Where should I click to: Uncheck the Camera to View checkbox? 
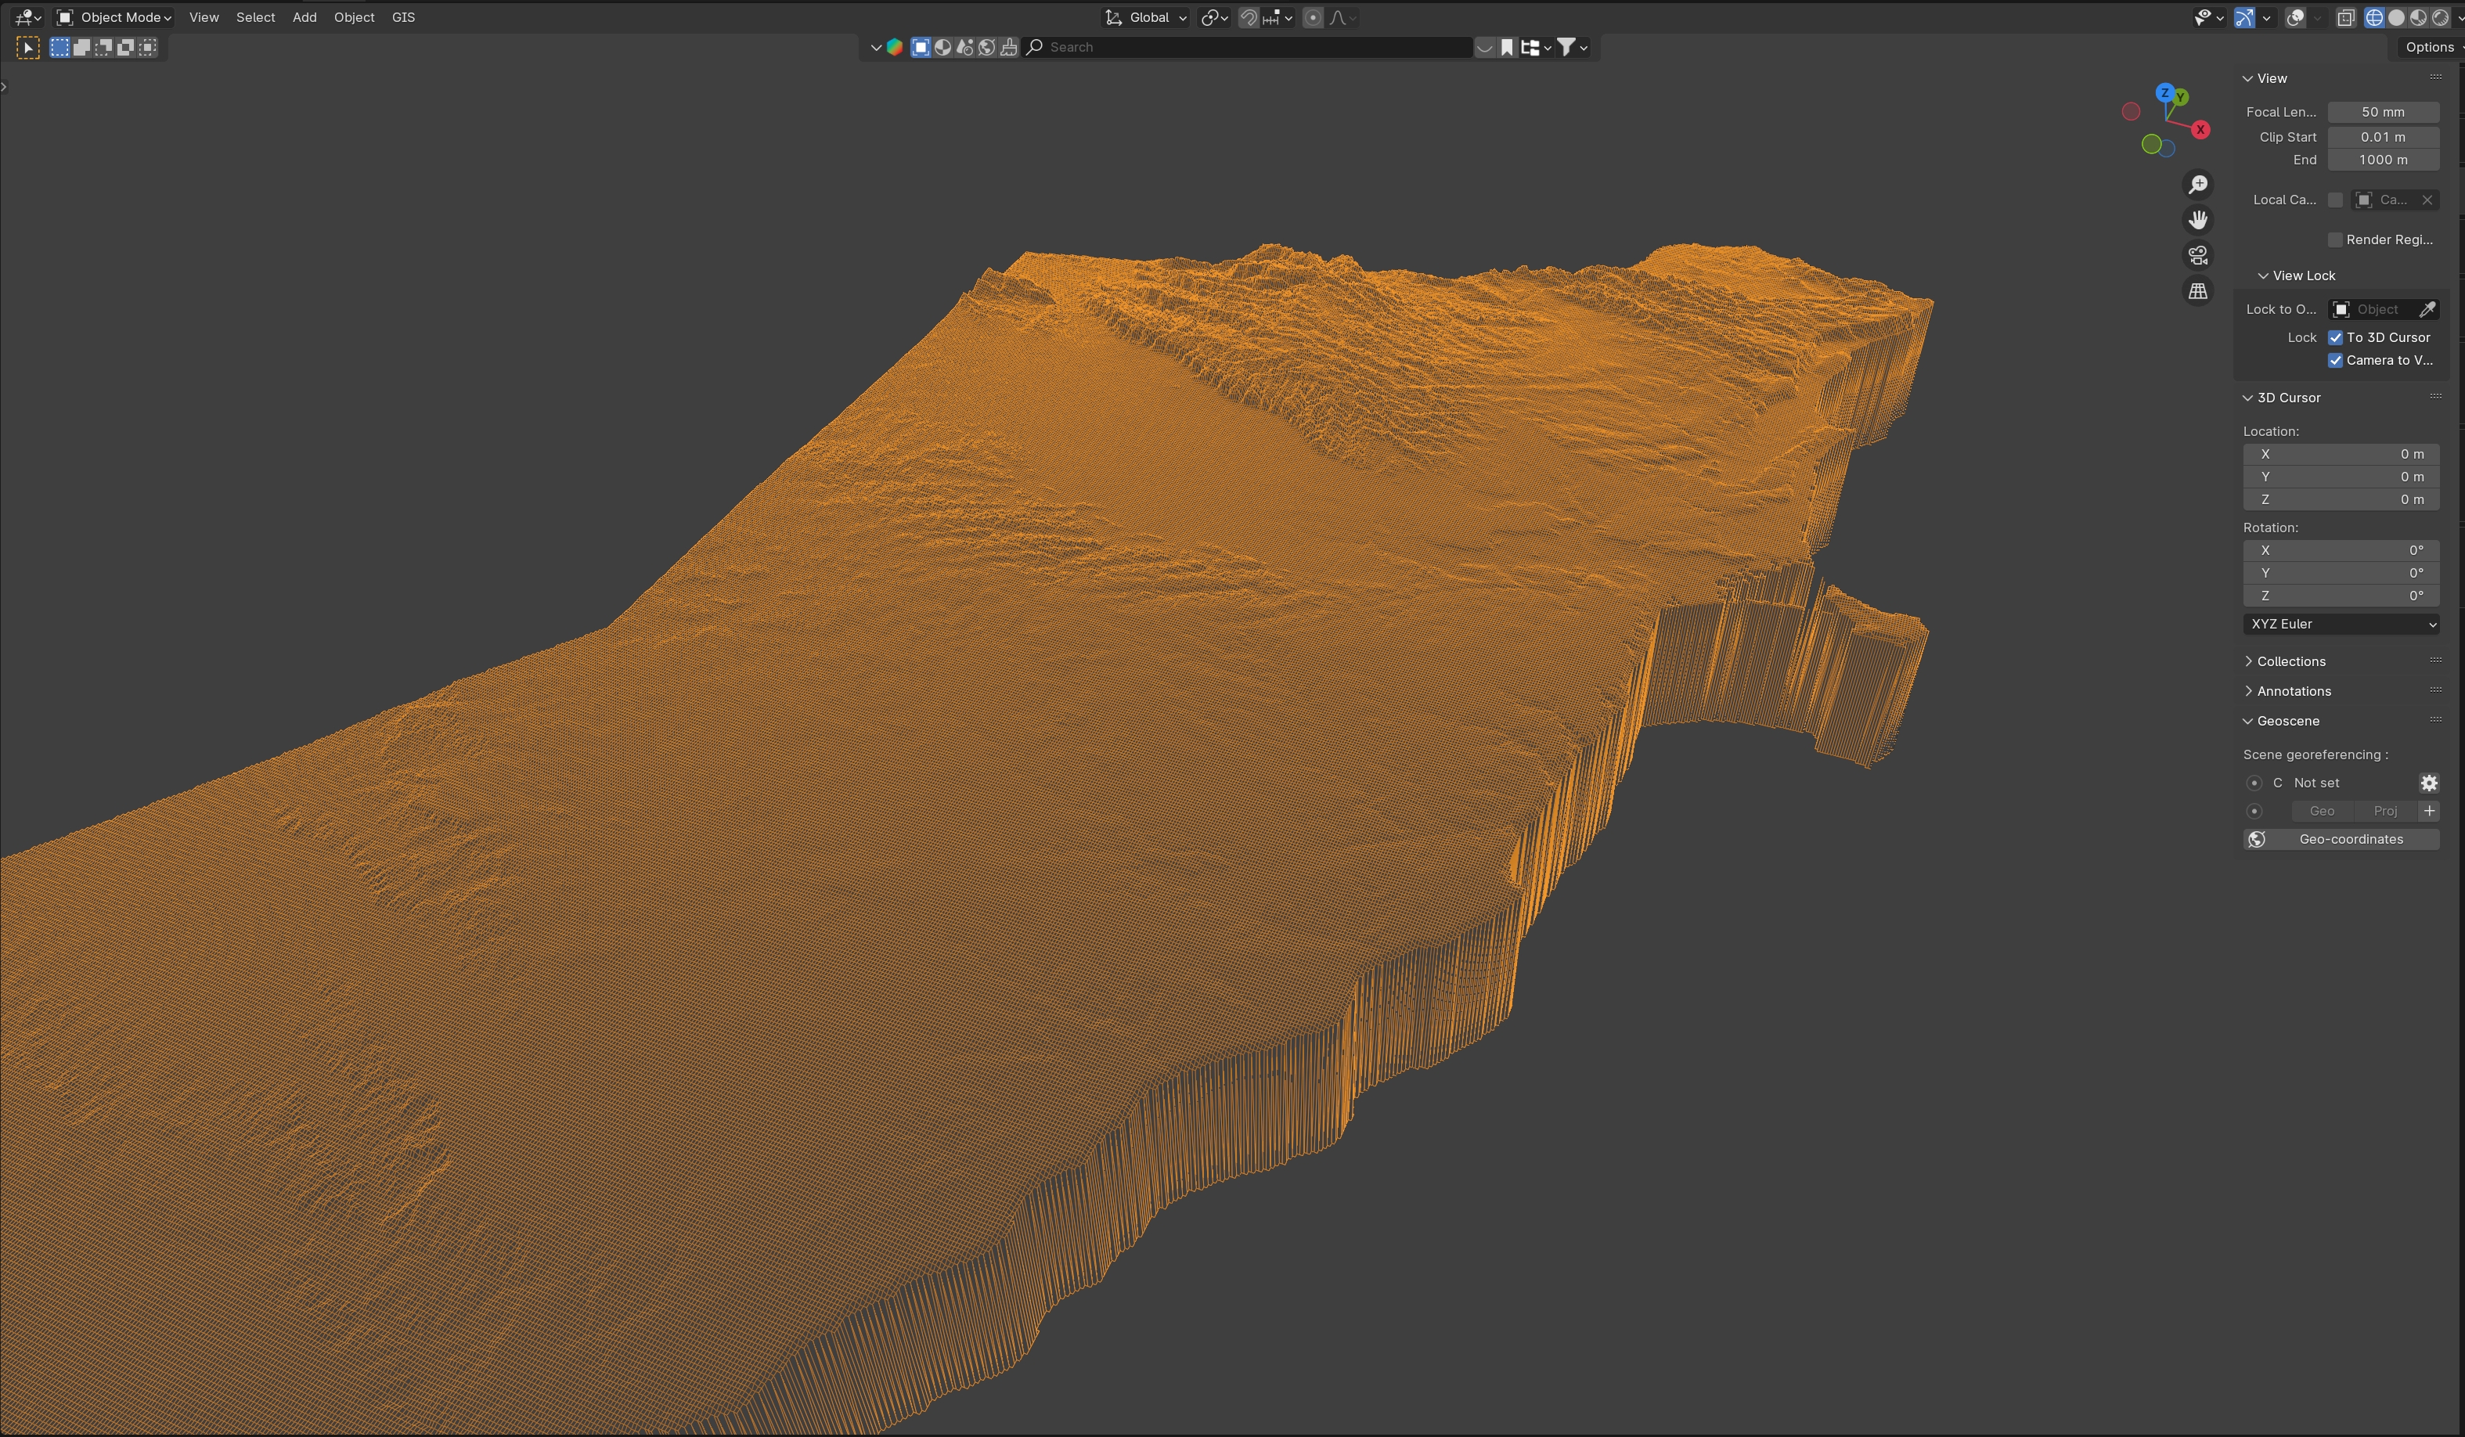point(2336,360)
